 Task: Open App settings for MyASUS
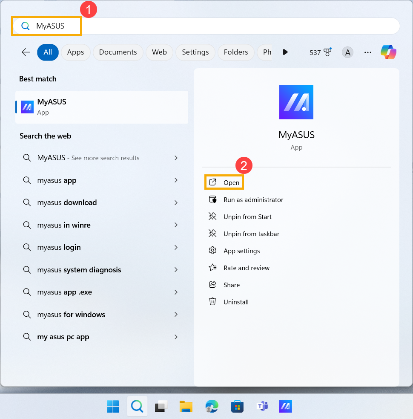click(234, 251)
